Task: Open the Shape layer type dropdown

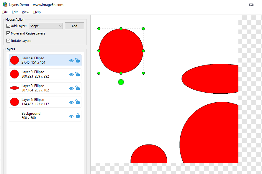Action: 46,26
